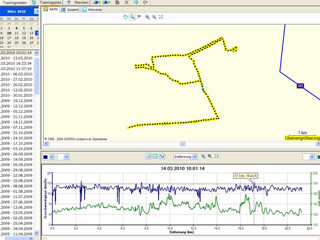Viewport: 320px width, 240px height.
Task: Zoom out on the map view
Action: (x=154, y=17)
